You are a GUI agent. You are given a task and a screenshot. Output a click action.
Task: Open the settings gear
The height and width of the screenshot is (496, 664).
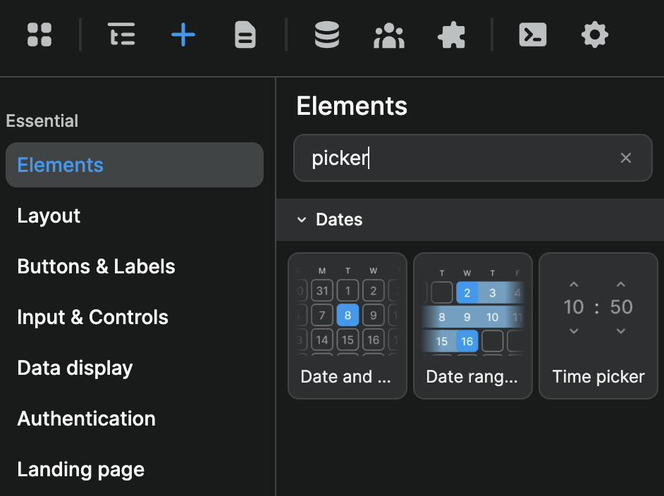(594, 35)
